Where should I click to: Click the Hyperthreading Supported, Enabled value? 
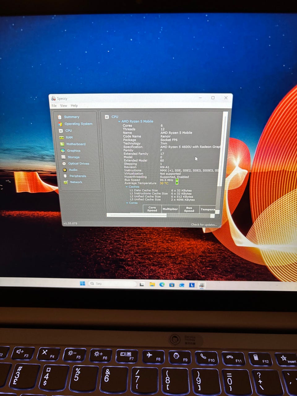[174, 177]
